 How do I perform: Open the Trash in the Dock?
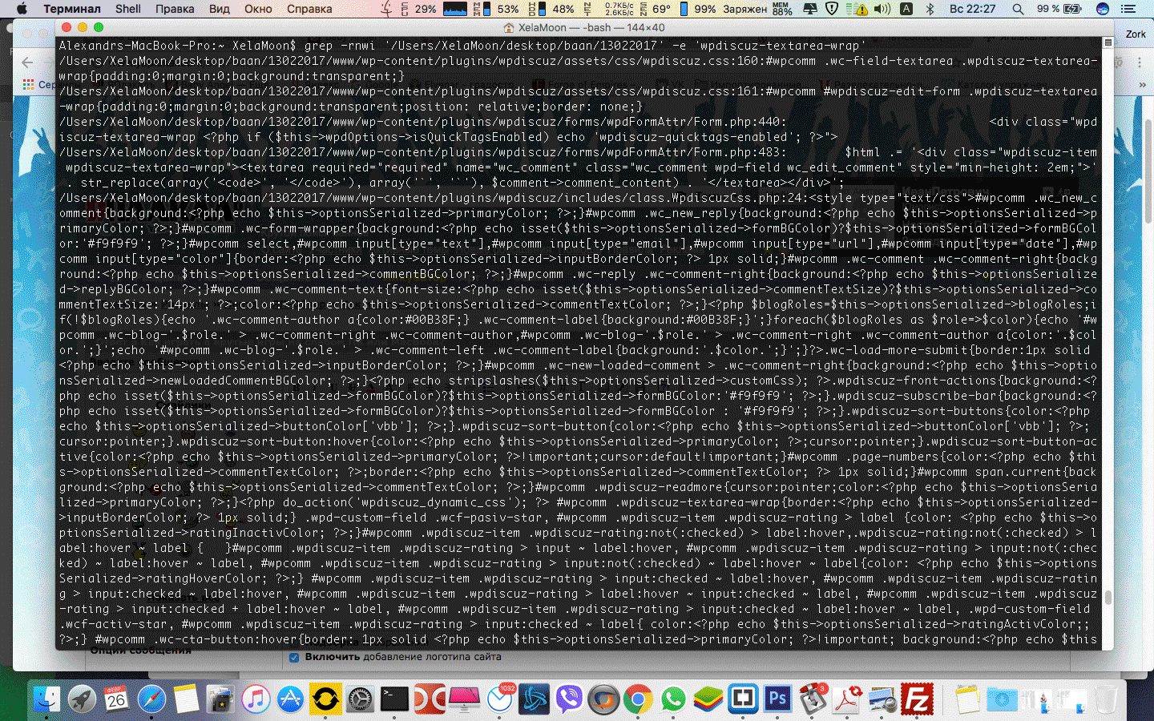(1106, 699)
